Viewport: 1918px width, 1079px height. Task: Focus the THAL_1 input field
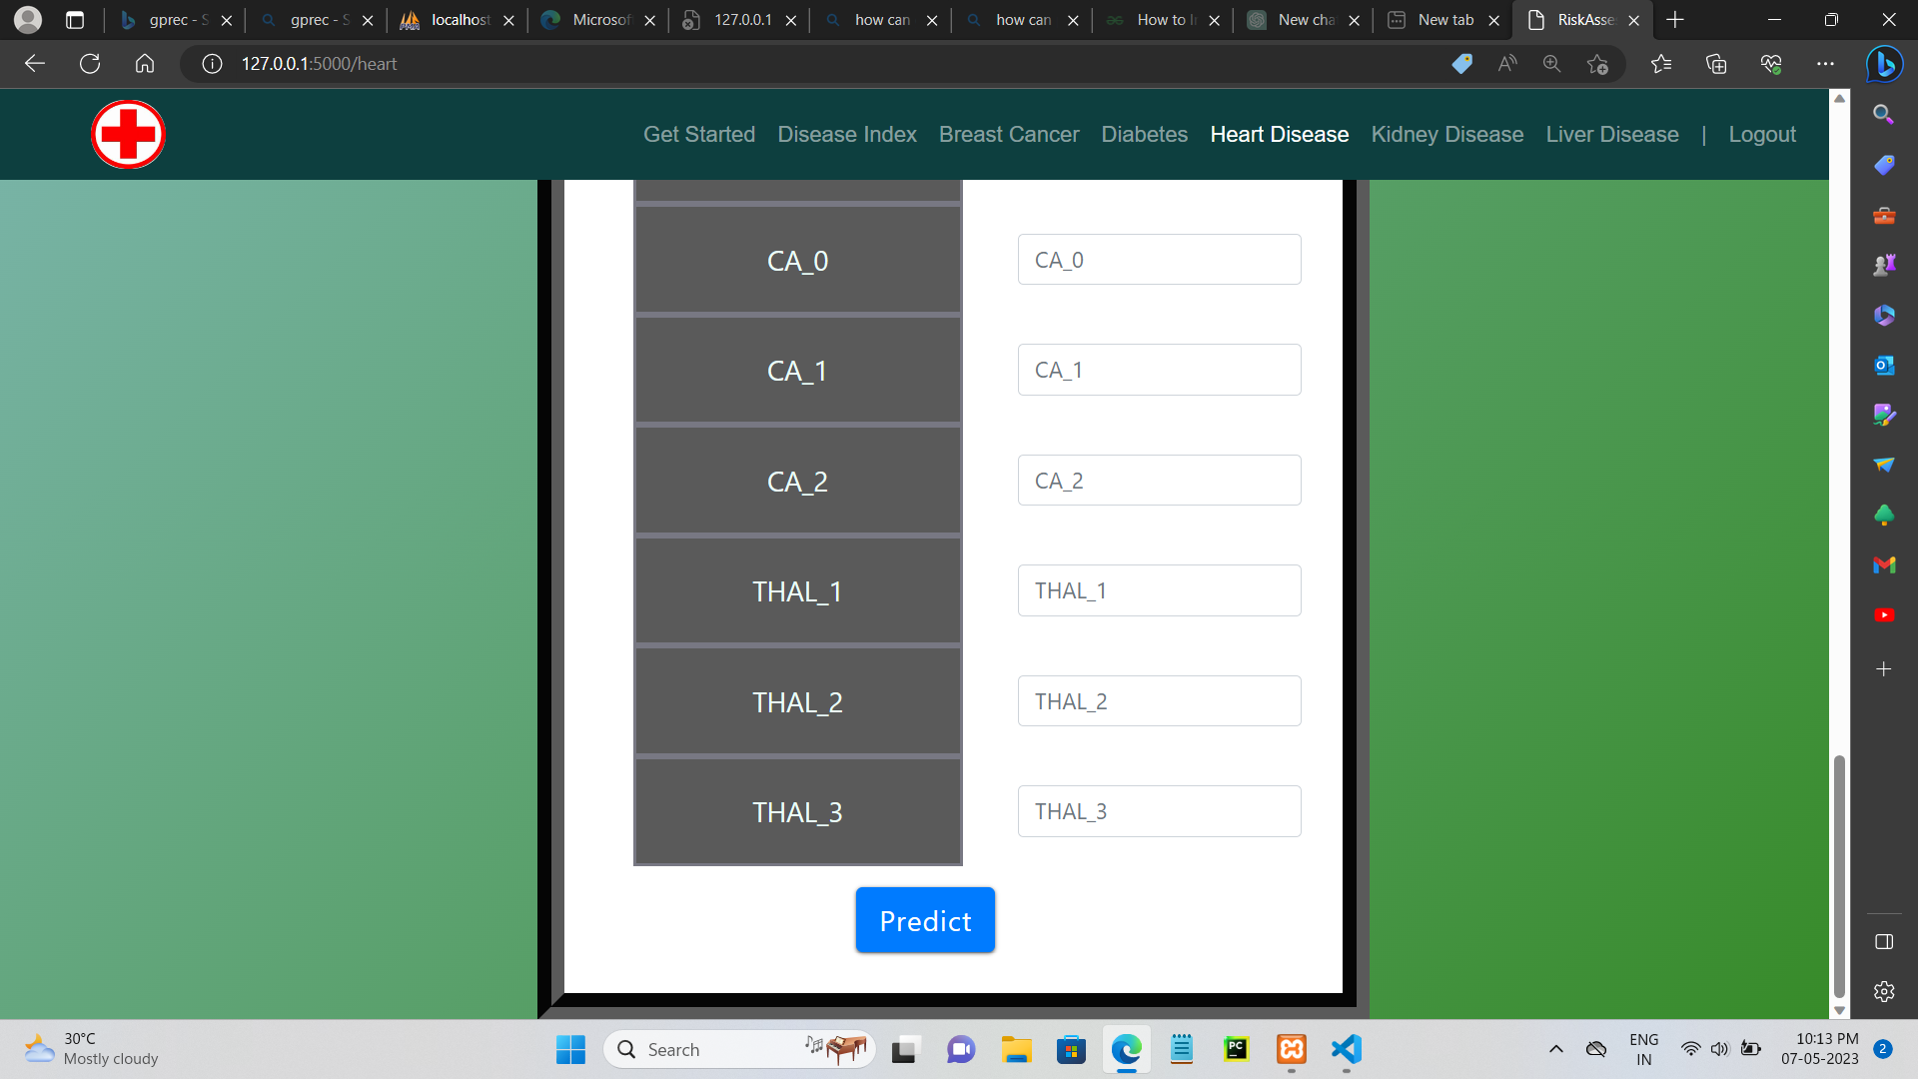click(1159, 590)
